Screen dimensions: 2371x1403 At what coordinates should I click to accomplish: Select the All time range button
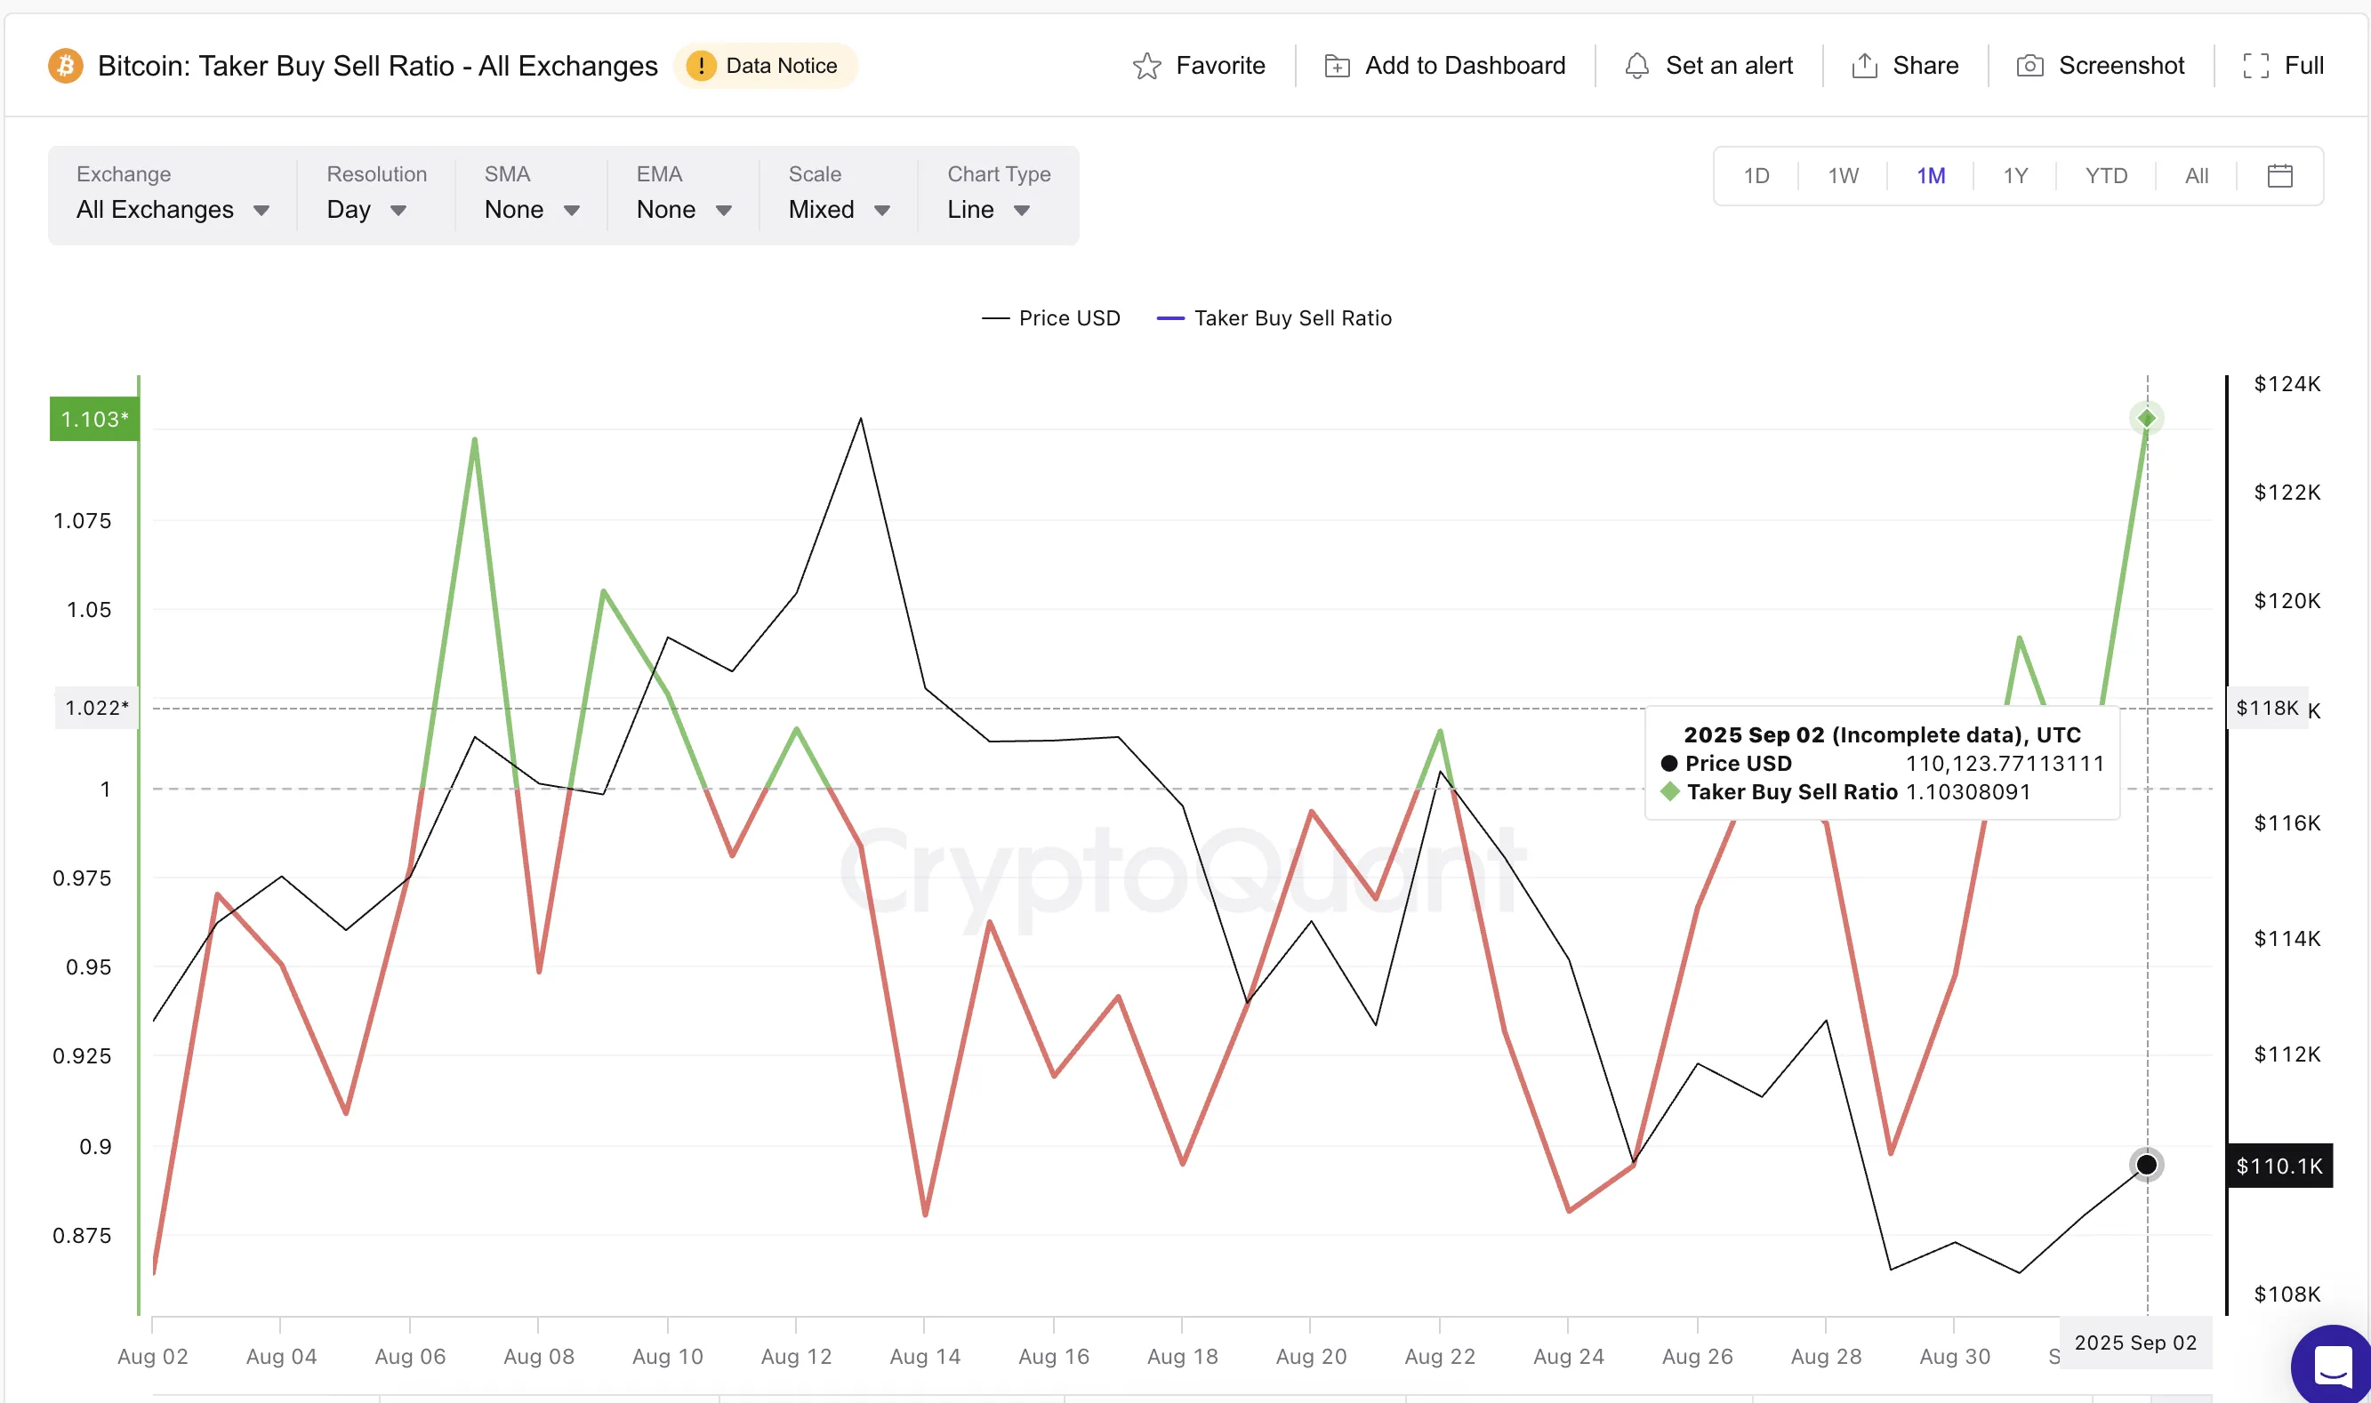coord(2196,176)
